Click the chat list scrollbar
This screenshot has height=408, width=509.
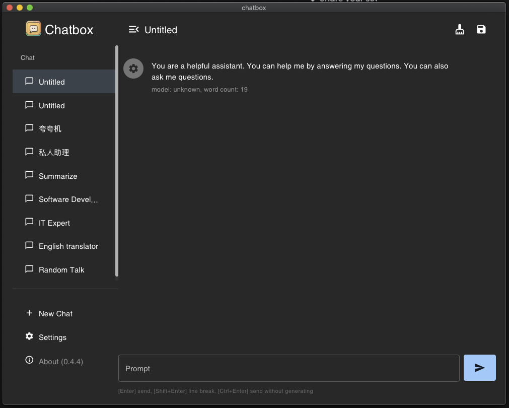click(x=116, y=161)
